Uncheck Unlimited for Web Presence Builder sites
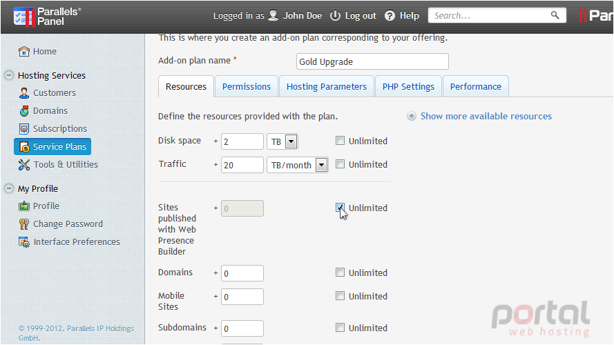 pyautogui.click(x=340, y=208)
